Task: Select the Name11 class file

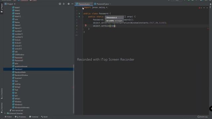Action: [17, 28]
